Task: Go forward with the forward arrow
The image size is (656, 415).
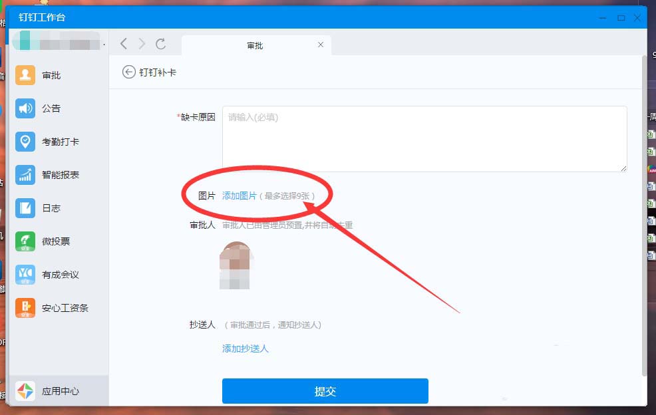Action: coord(142,43)
